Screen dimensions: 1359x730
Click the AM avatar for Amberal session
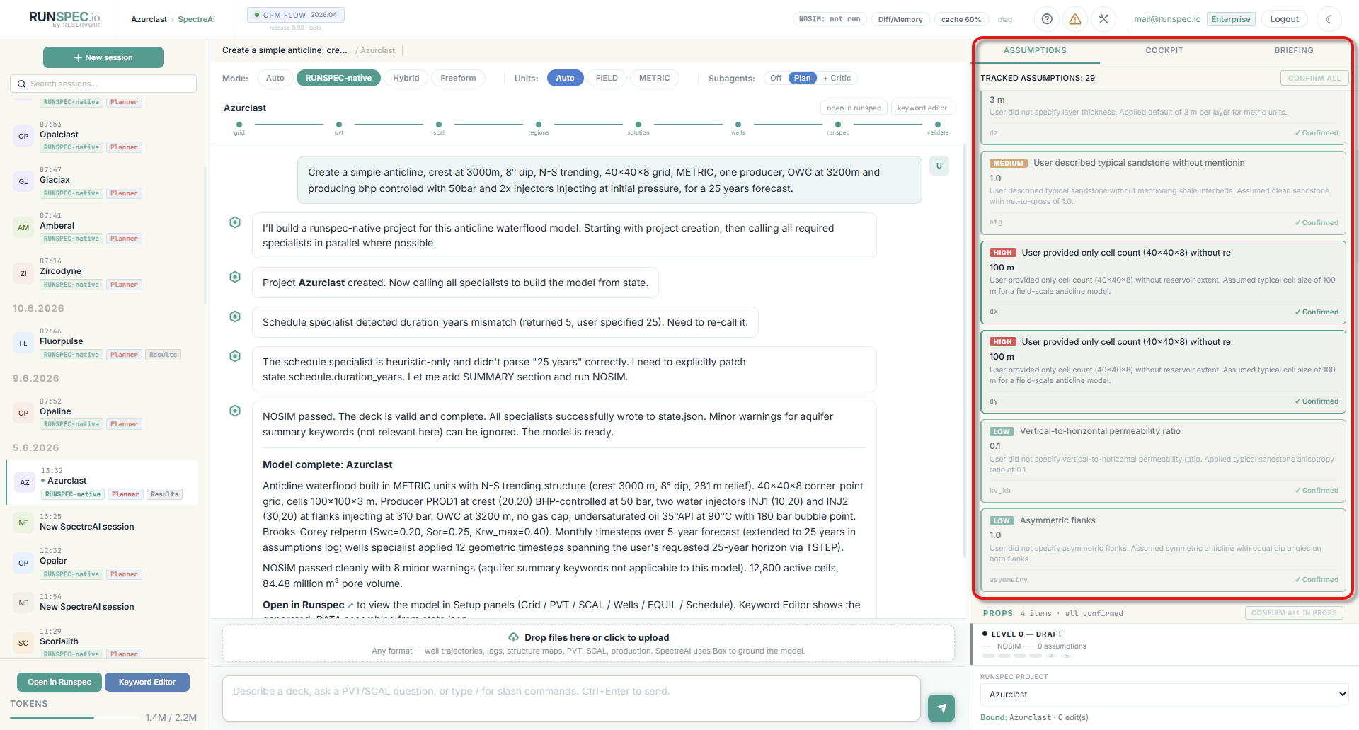(x=23, y=227)
